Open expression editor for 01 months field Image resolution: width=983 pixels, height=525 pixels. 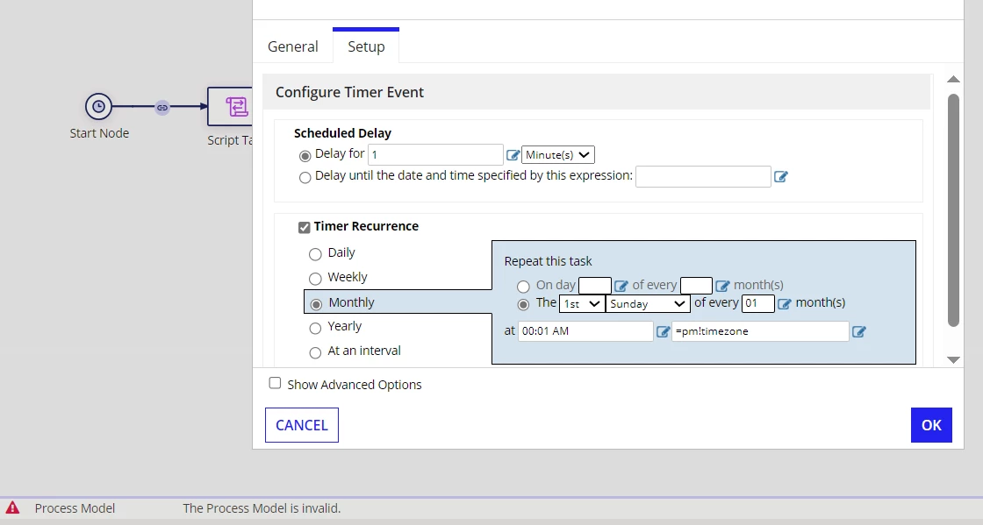tap(785, 304)
